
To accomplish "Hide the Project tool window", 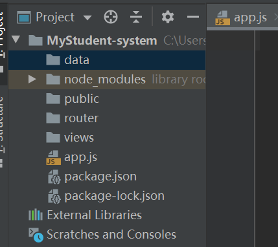I will point(192,17).
